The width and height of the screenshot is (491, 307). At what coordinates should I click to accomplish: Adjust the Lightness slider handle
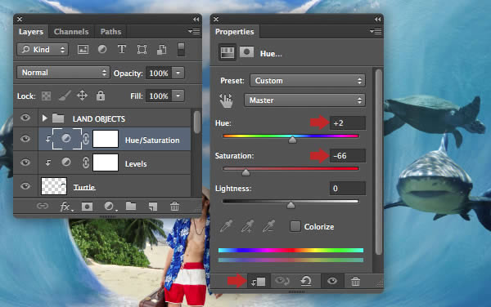(x=291, y=205)
